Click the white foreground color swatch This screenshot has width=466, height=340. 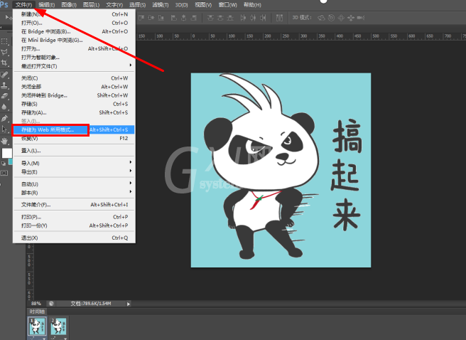pos(6,153)
